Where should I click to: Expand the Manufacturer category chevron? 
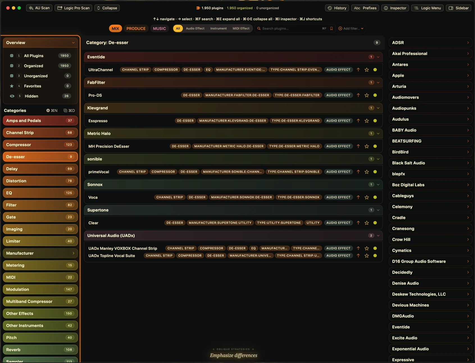[73, 253]
